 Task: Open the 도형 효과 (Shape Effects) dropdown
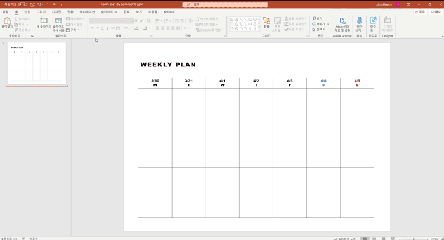click(294, 30)
